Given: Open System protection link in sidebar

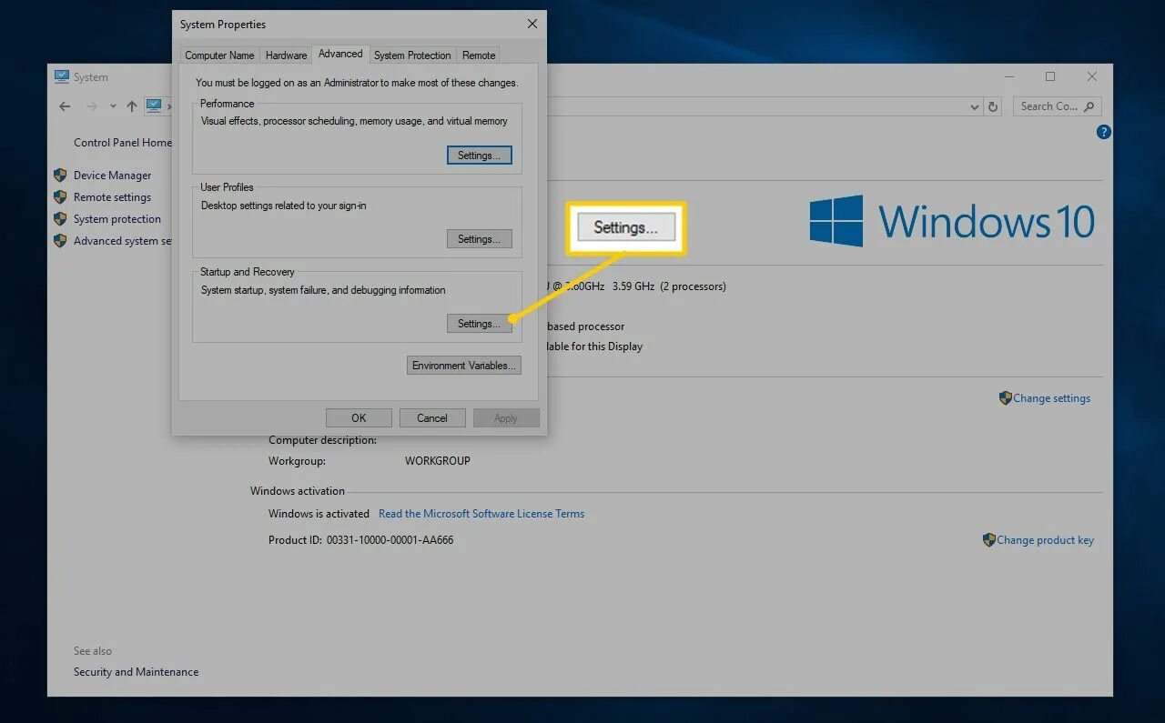Looking at the screenshot, I should pyautogui.click(x=117, y=219).
